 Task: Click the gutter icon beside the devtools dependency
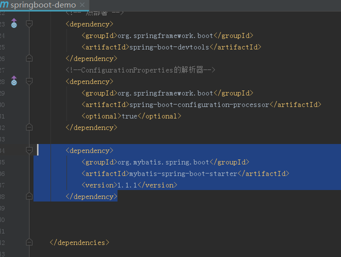pos(13,23)
